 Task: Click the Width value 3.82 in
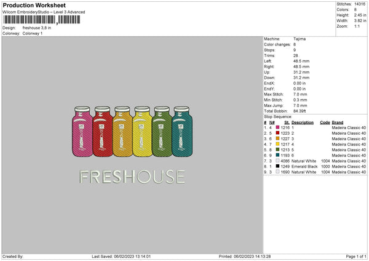coord(360,21)
